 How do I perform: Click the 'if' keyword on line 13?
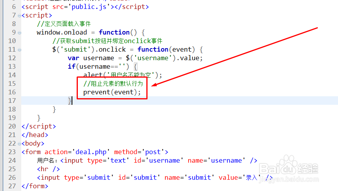click(72, 66)
